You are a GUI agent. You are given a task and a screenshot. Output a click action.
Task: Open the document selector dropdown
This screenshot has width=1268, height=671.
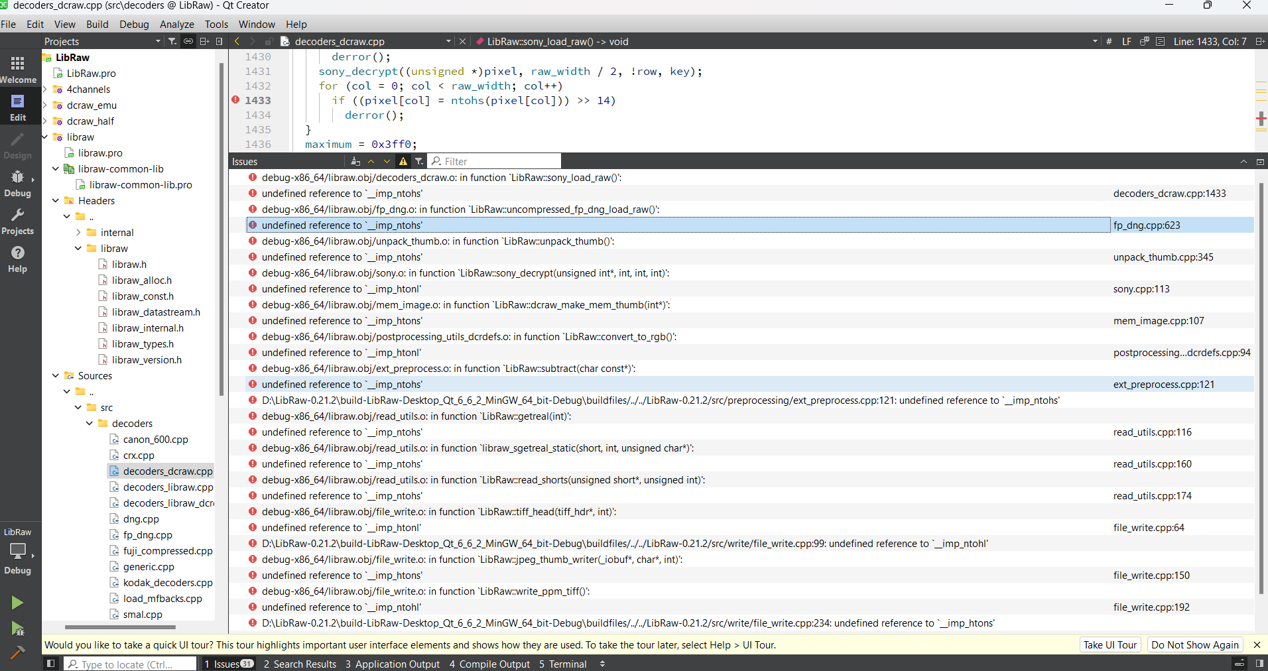(x=448, y=41)
